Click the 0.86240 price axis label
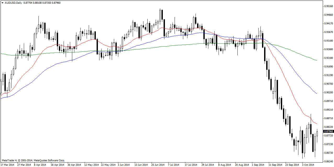Screen dimensions: 334x167 tap(329, 162)
